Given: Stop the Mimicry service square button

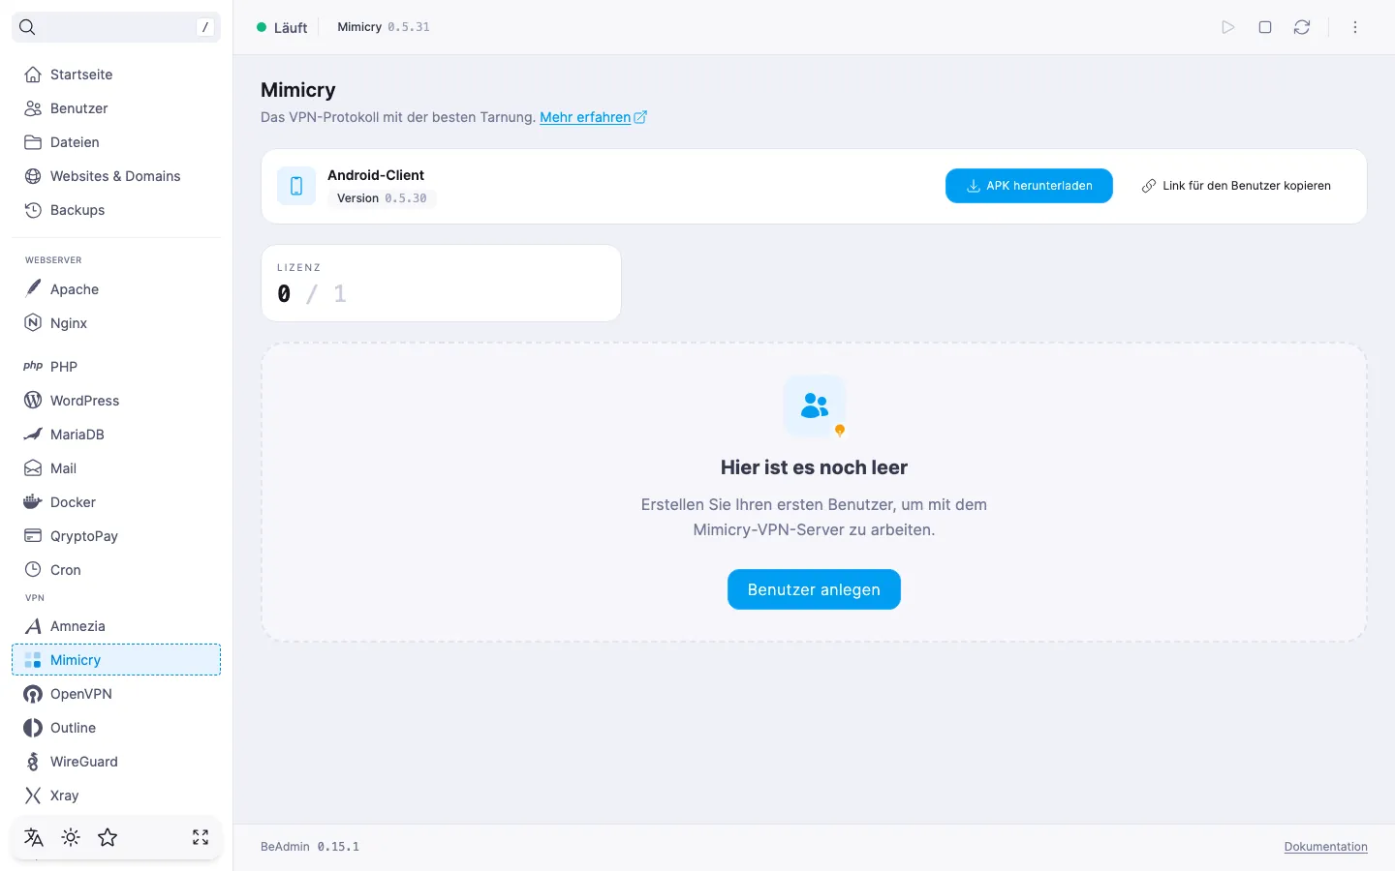Looking at the screenshot, I should [1265, 27].
